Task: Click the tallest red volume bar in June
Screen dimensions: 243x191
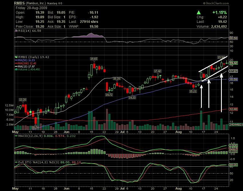Action: point(107,119)
